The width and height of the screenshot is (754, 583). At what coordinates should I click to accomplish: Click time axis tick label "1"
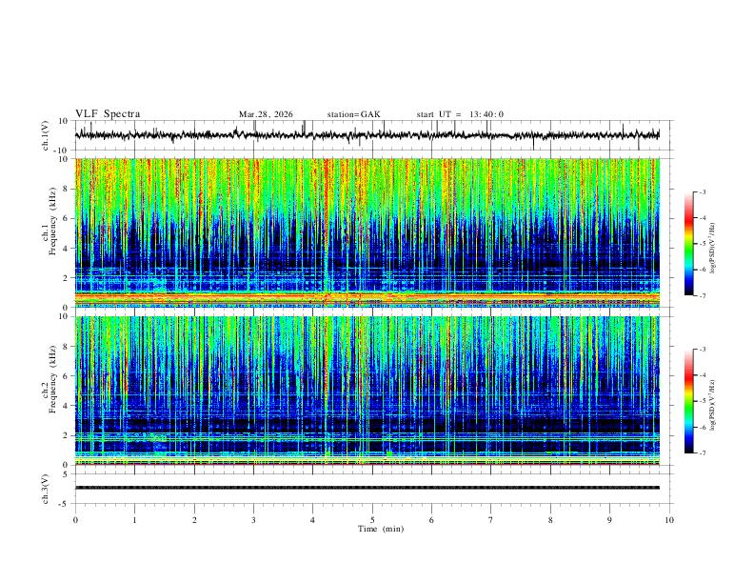[x=134, y=520]
